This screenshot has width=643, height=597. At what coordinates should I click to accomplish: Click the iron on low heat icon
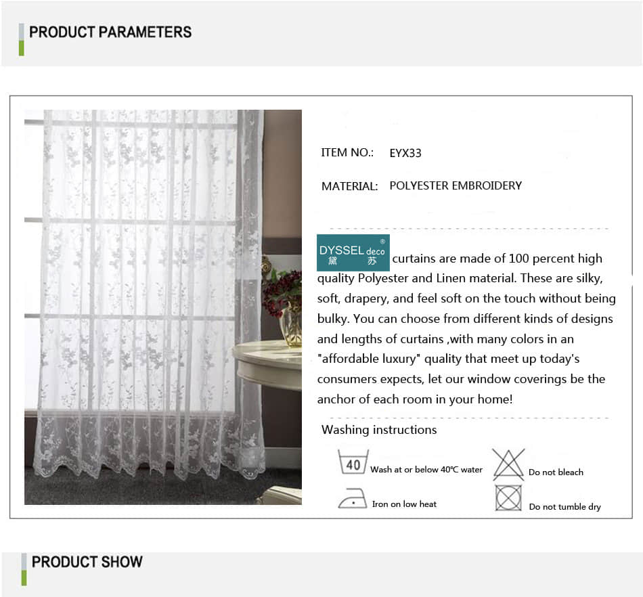353,499
